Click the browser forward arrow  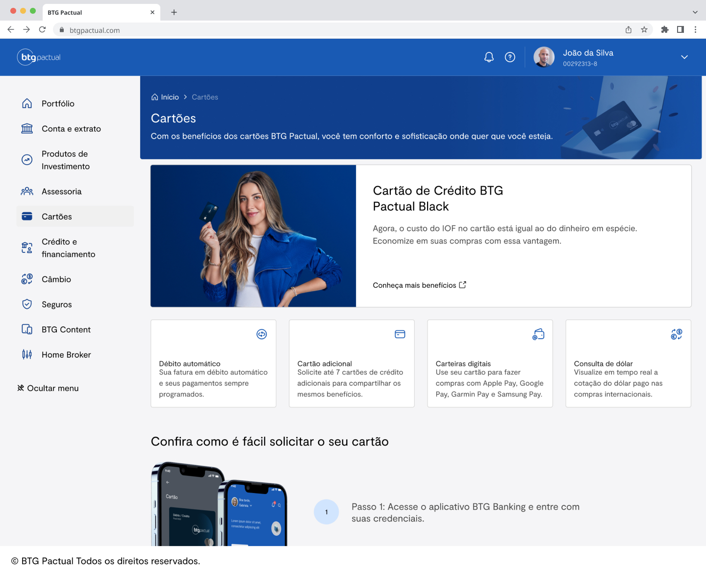(x=26, y=30)
